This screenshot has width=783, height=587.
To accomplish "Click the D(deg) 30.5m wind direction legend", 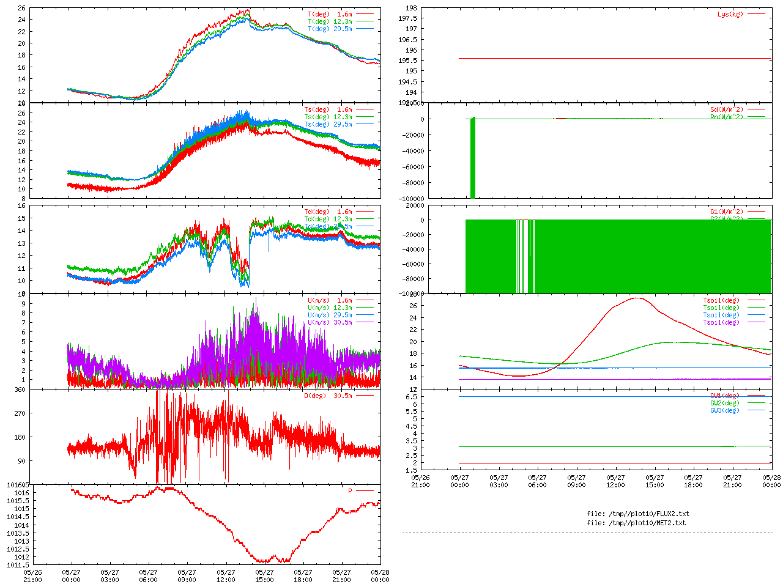I will [x=328, y=396].
